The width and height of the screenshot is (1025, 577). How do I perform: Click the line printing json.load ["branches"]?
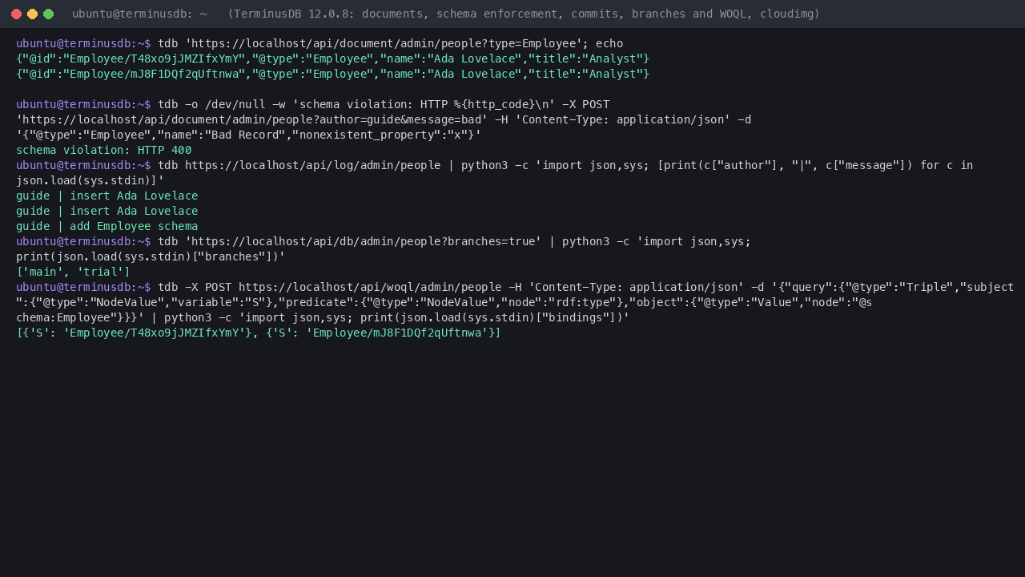tap(151, 256)
